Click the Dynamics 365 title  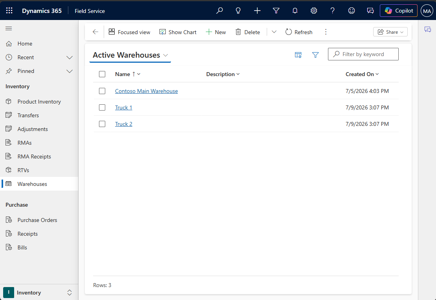pos(42,11)
